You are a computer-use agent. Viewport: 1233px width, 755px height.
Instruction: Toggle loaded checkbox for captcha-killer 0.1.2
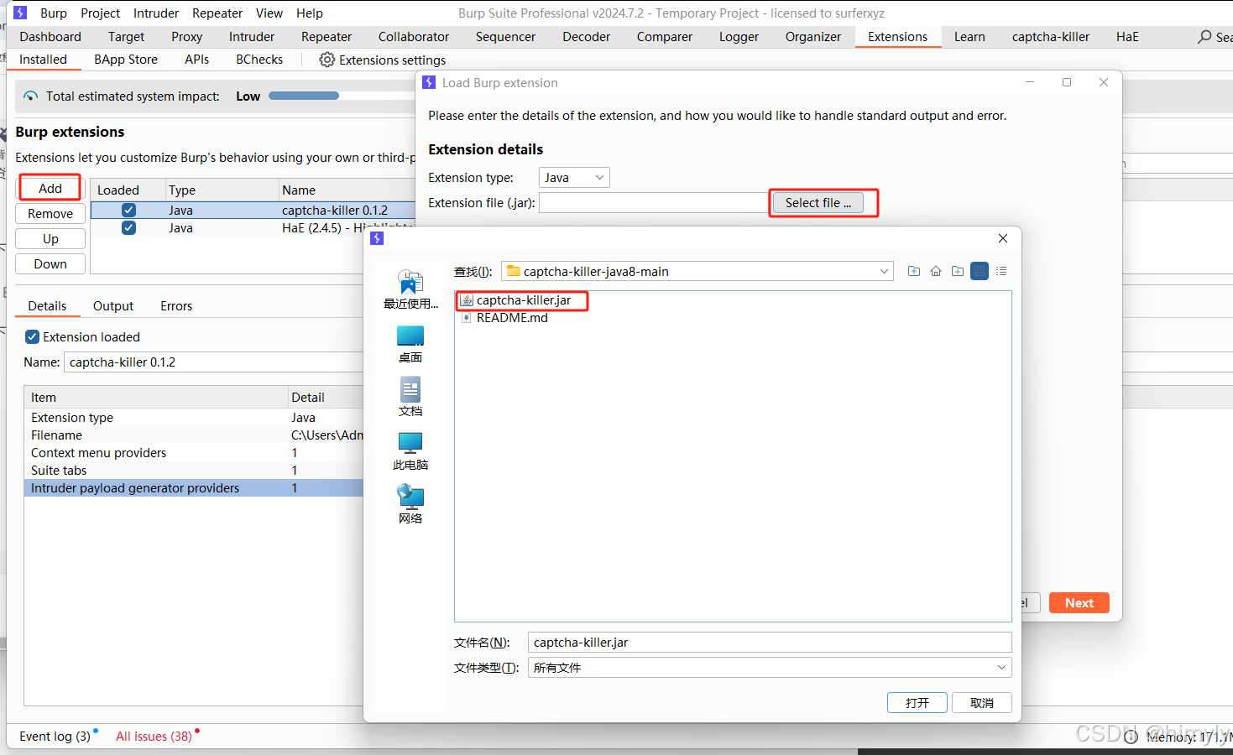click(x=128, y=211)
